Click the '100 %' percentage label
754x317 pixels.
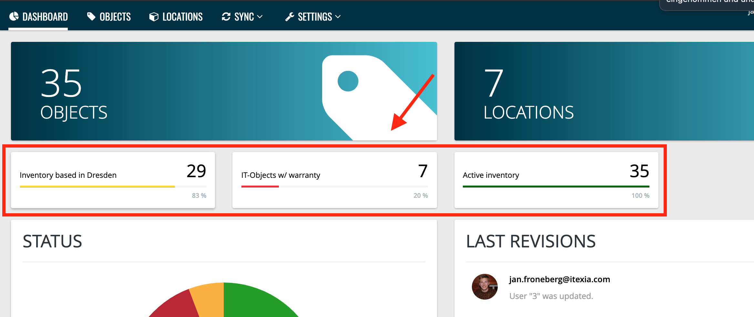[640, 196]
